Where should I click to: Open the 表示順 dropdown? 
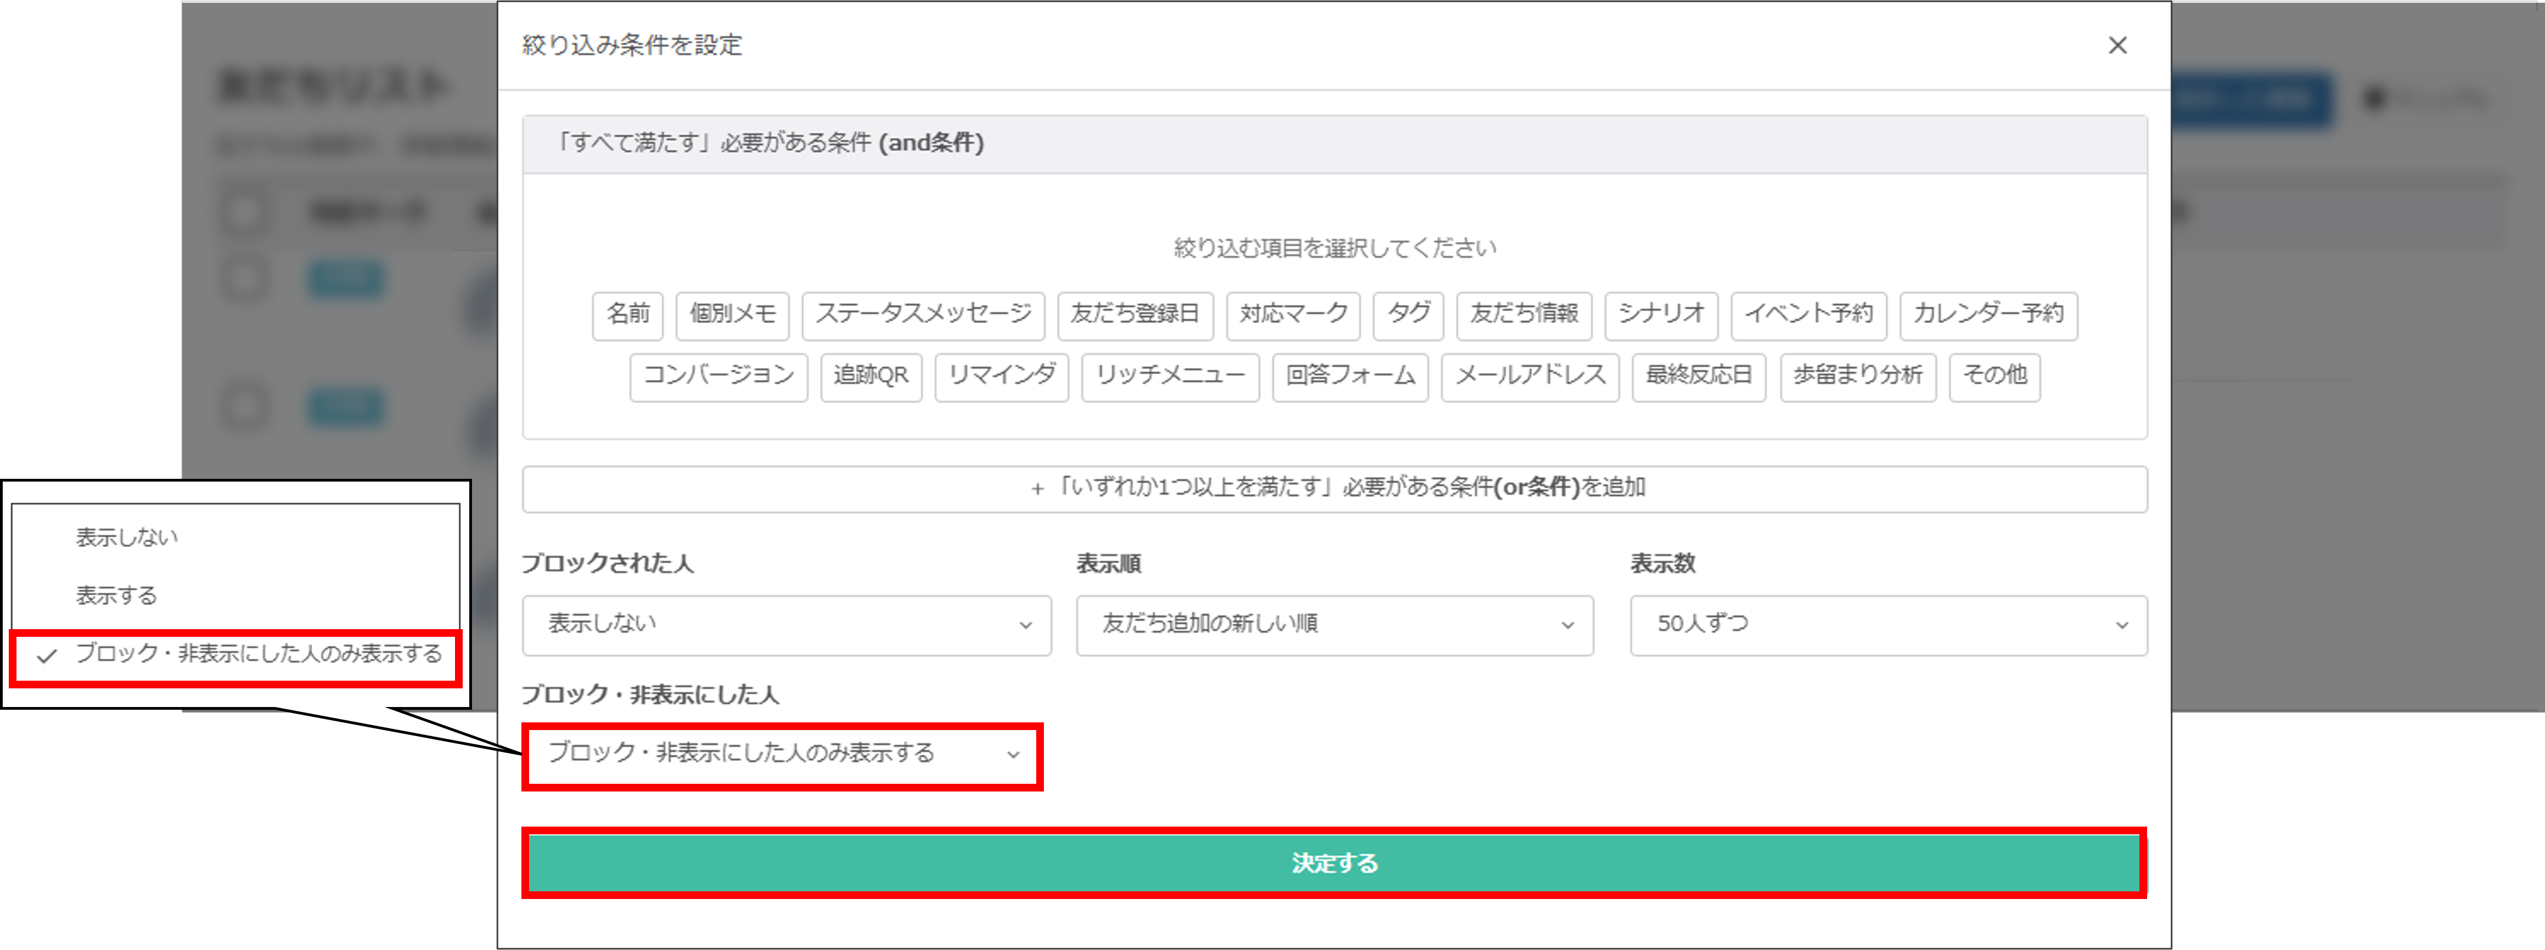(x=1334, y=624)
